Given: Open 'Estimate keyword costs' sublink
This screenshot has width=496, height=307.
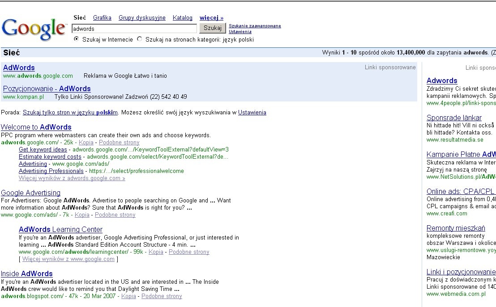Looking at the screenshot, I should point(50,157).
